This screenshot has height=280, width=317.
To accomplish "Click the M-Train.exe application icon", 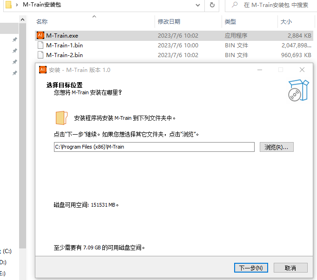I will click(40, 35).
